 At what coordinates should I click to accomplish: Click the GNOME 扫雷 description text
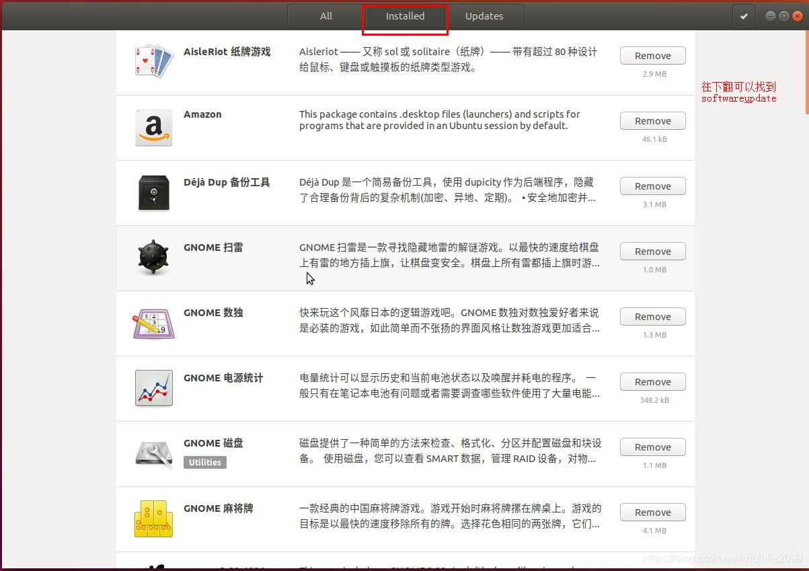pyautogui.click(x=449, y=255)
